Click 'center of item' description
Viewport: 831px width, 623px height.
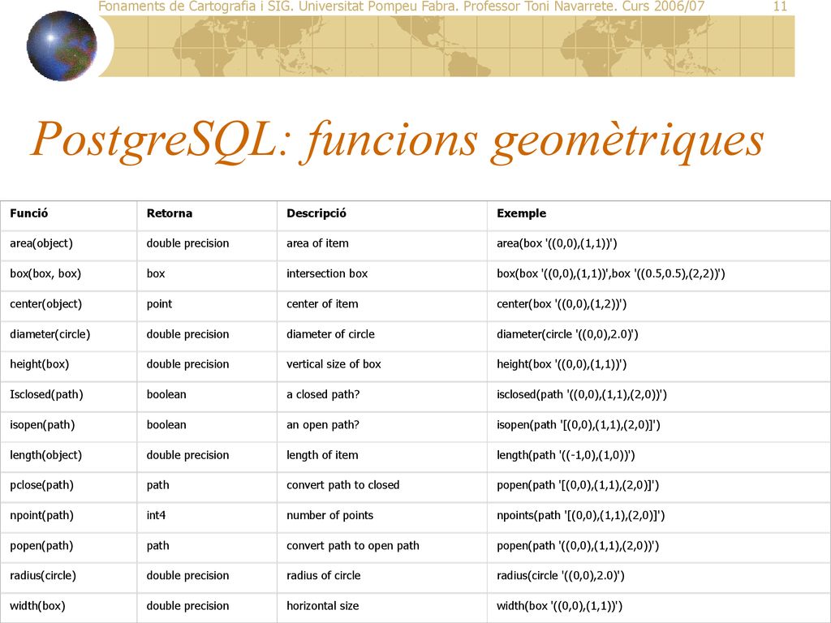pyautogui.click(x=322, y=304)
